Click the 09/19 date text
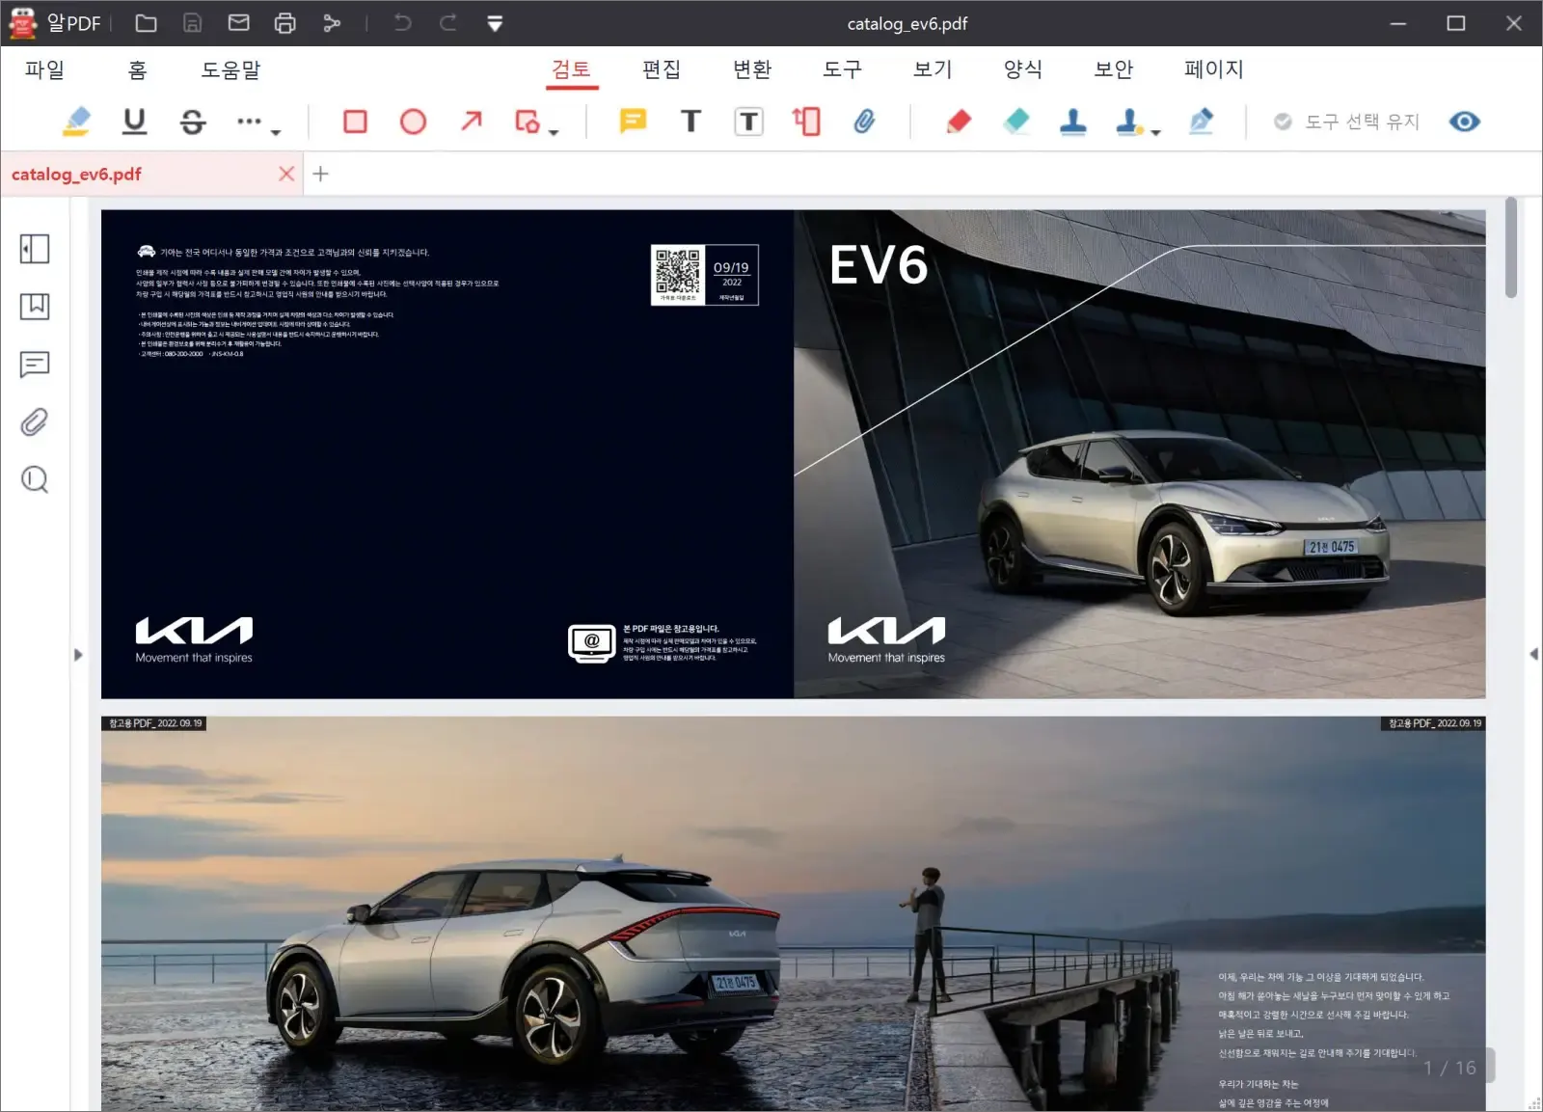Image resolution: width=1543 pixels, height=1112 pixels. click(731, 267)
